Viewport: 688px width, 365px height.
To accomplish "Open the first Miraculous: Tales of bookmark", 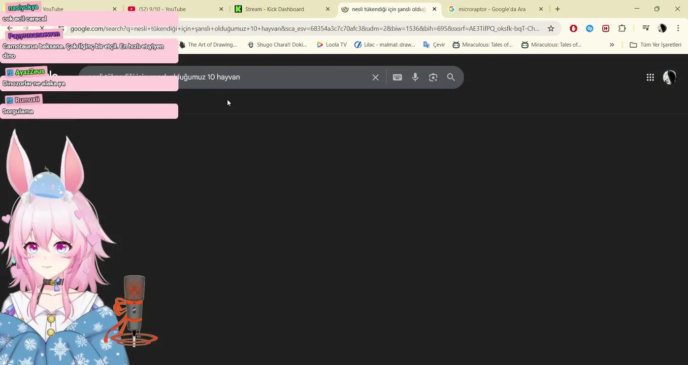I will click(483, 45).
